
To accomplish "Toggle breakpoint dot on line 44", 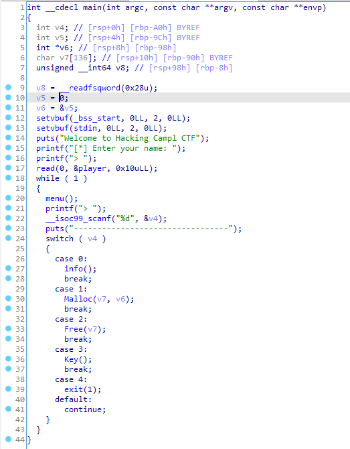I will (x=8, y=439).
